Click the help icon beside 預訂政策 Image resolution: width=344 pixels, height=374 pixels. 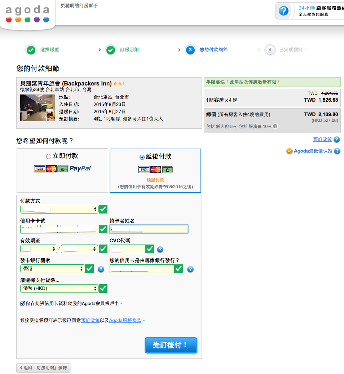coord(336,140)
